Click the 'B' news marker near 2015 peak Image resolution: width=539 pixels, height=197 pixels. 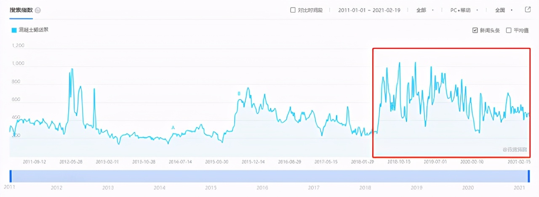point(239,93)
